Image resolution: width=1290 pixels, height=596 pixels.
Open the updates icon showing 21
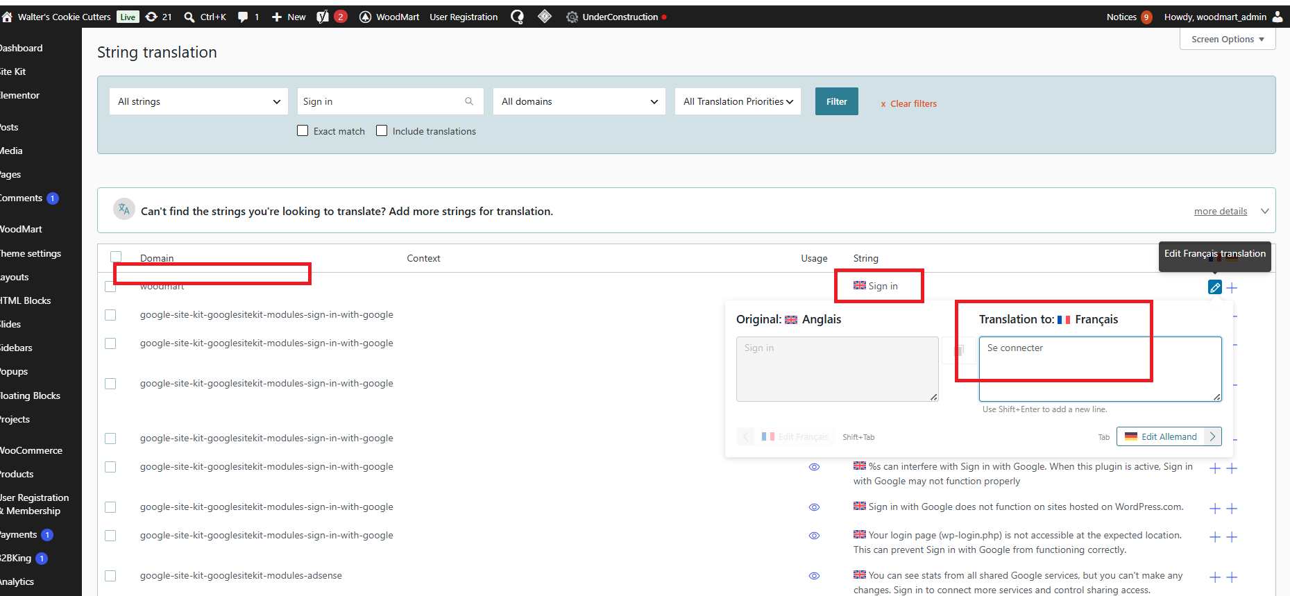(151, 17)
